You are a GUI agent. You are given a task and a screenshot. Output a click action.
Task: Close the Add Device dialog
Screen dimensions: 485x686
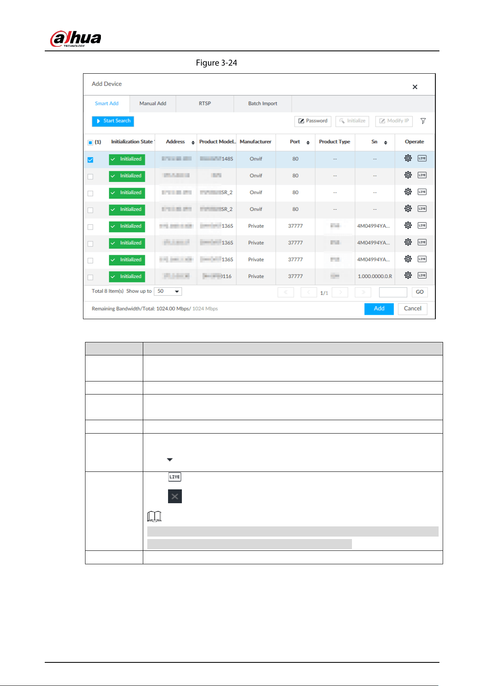point(415,87)
